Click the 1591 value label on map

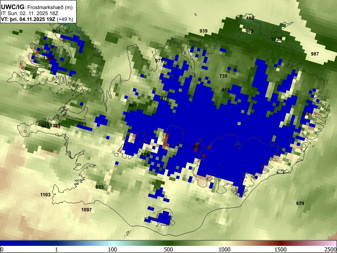[x=196, y=147]
